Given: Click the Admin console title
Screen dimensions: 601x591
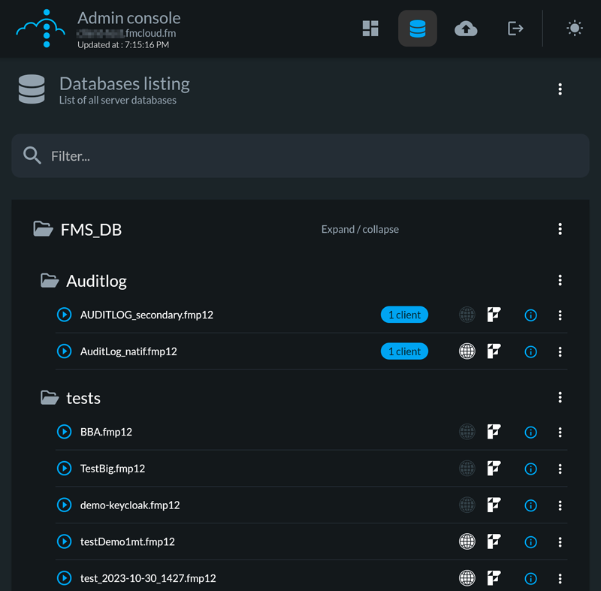Looking at the screenshot, I should (x=128, y=17).
